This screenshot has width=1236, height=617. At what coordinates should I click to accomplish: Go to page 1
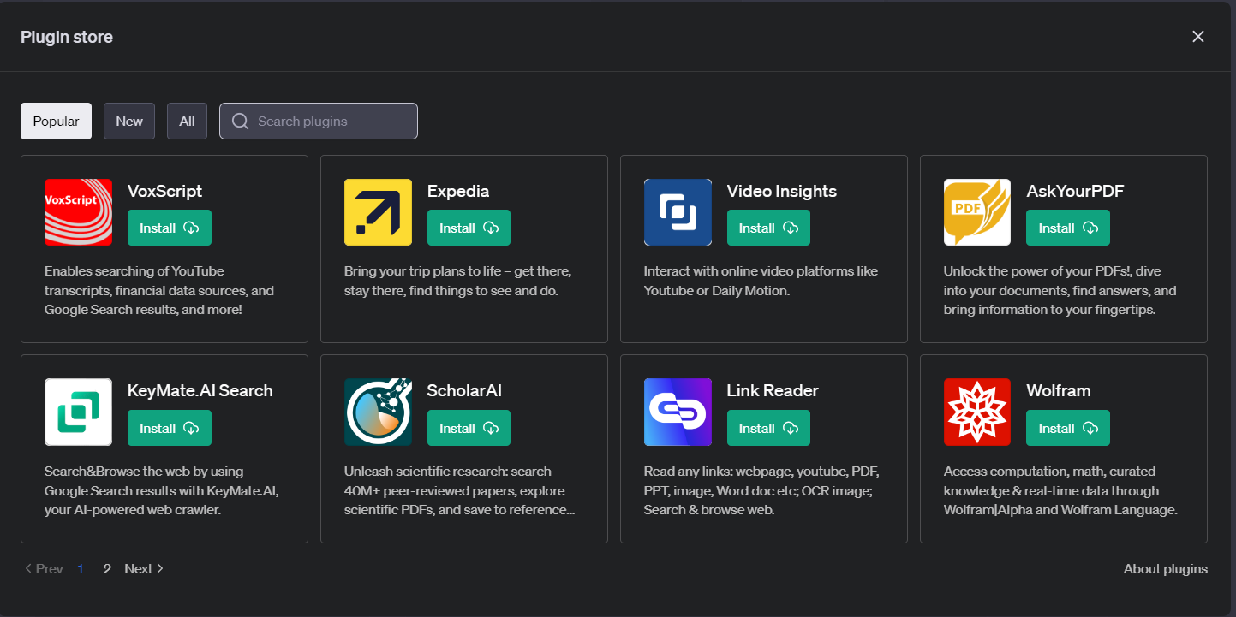click(81, 568)
